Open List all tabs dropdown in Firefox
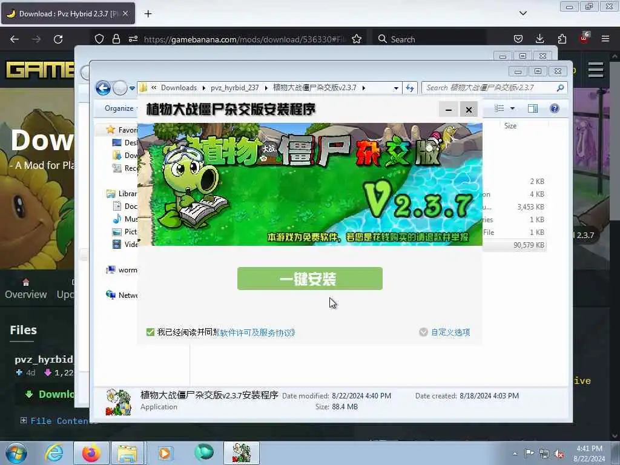The width and height of the screenshot is (620, 465). pyautogui.click(x=523, y=13)
